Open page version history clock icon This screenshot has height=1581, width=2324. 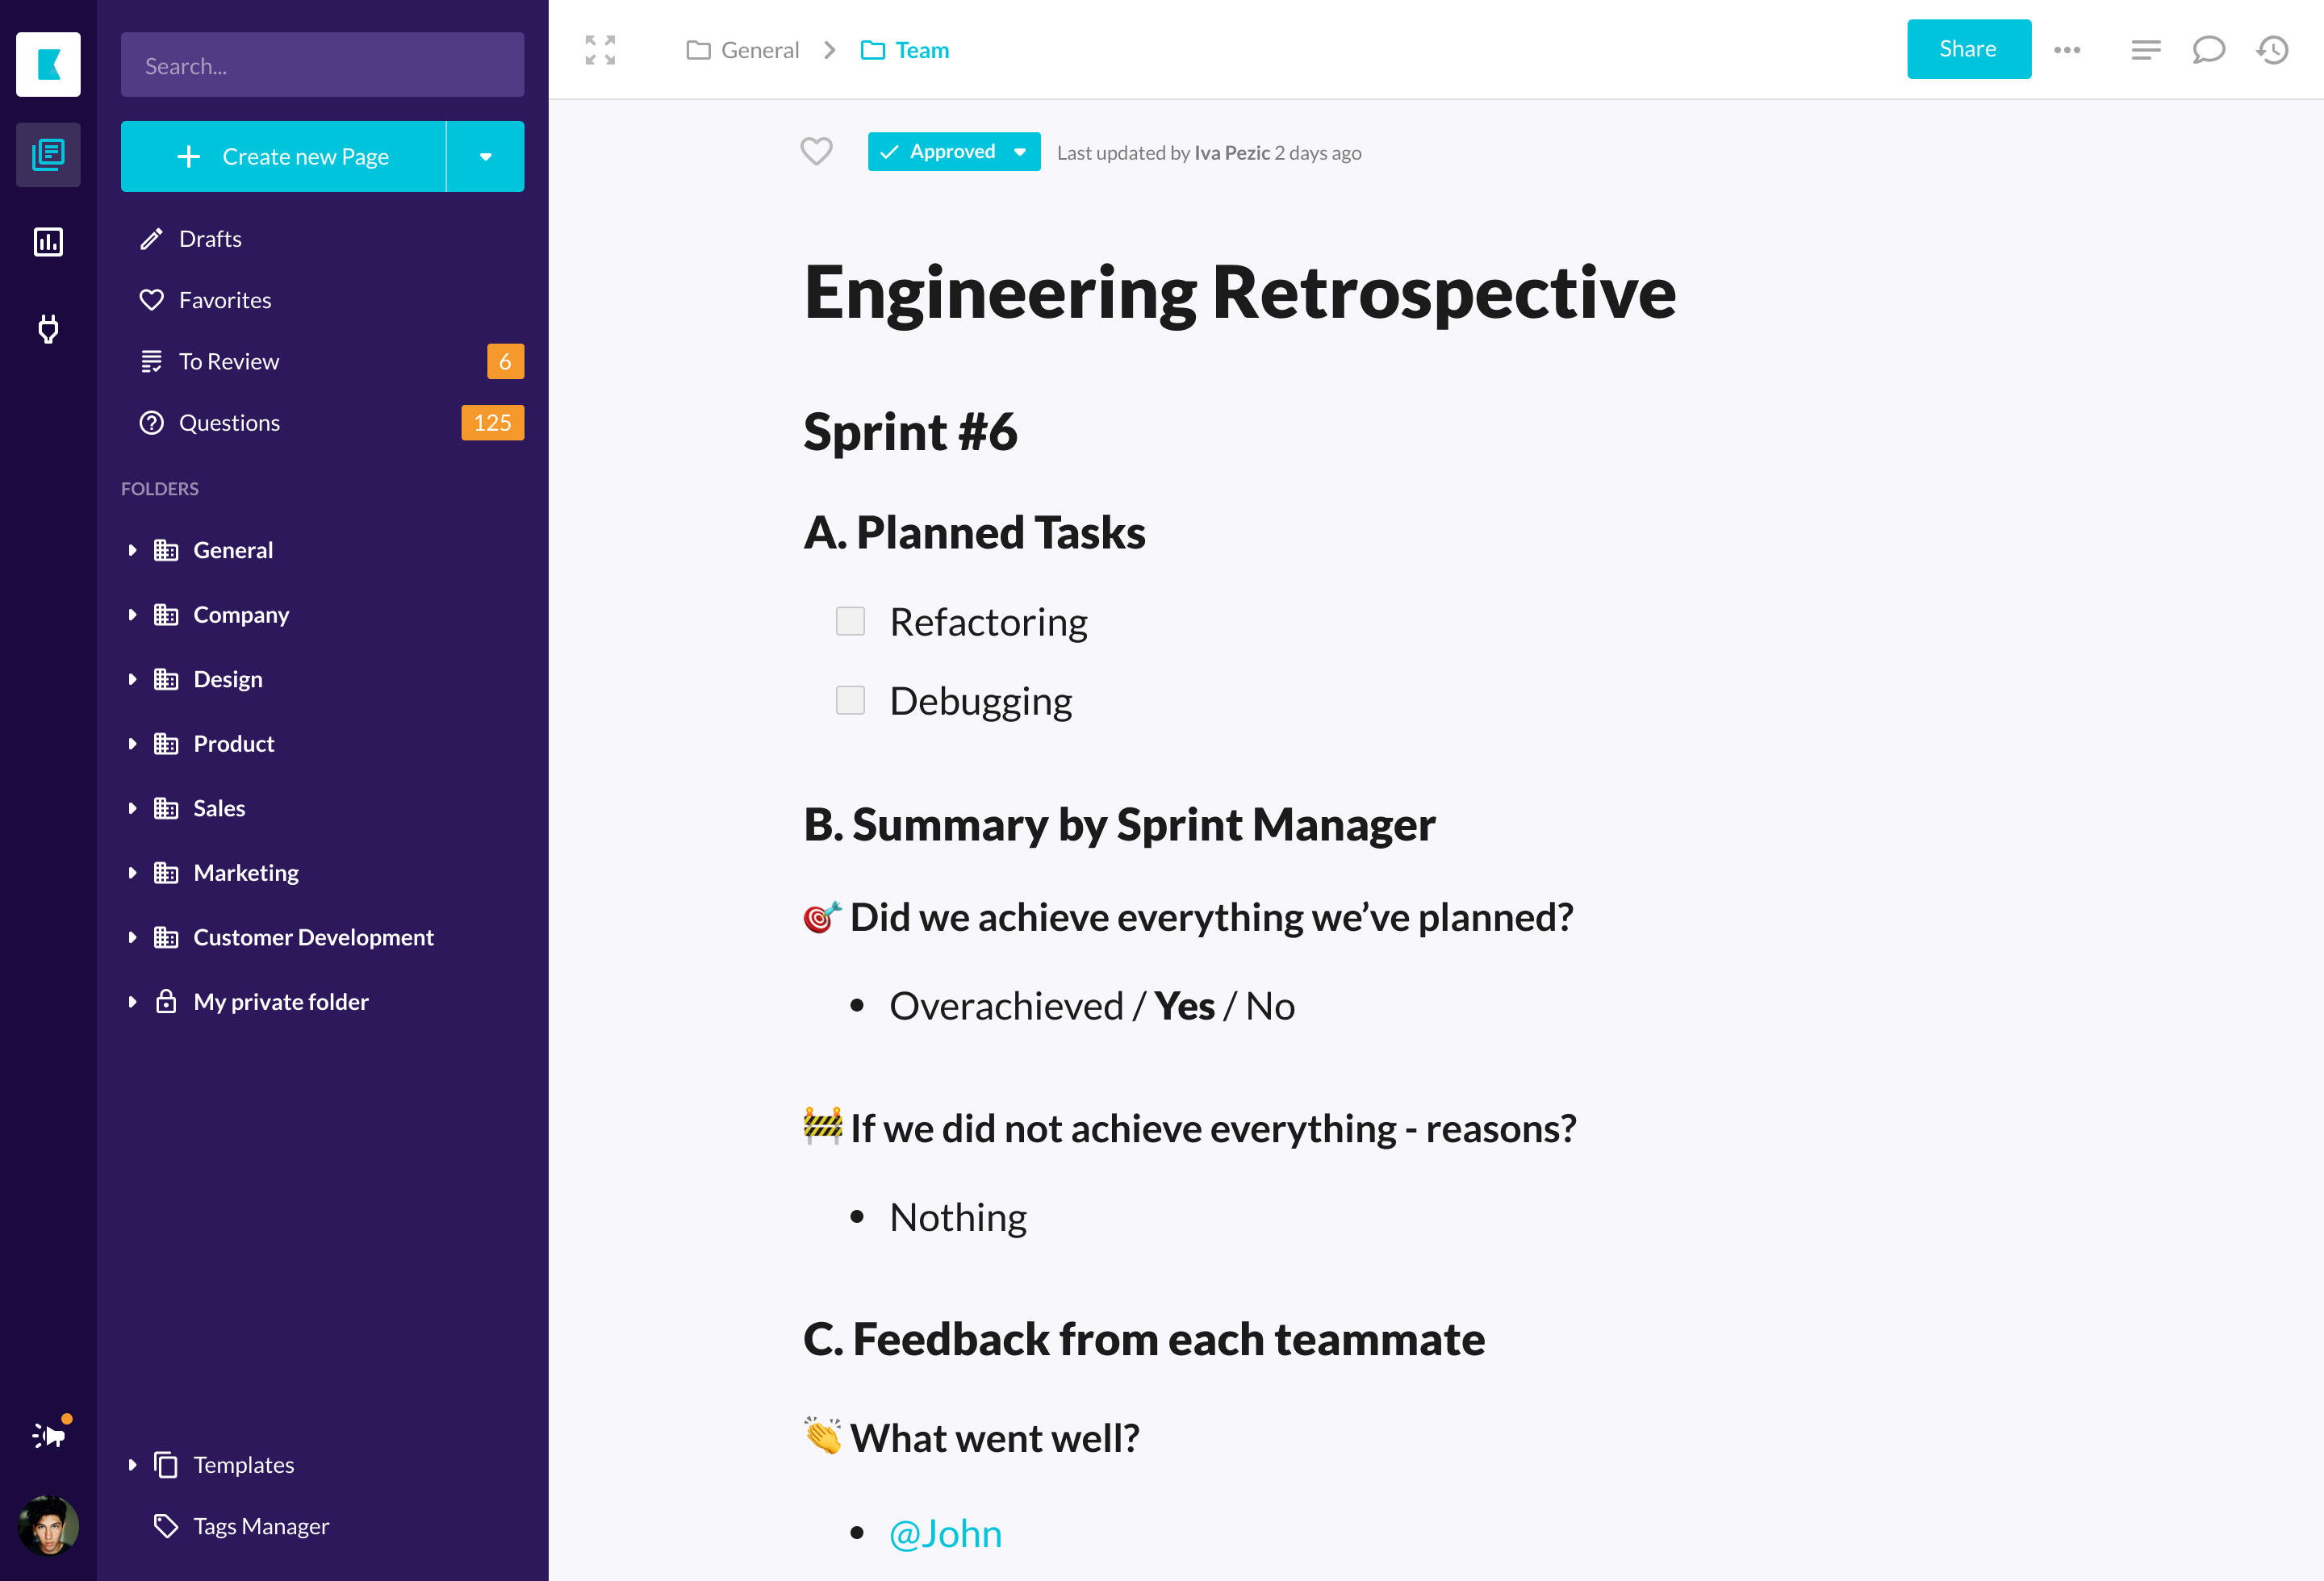click(x=2272, y=50)
